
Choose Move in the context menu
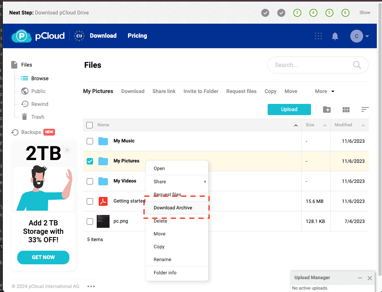pos(177,234)
